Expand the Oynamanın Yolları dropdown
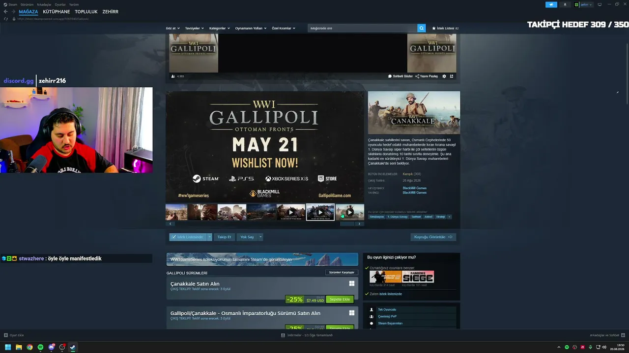Image resolution: width=629 pixels, height=353 pixels. pos(251,28)
